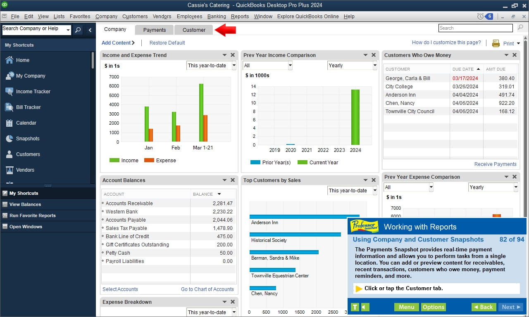The width and height of the screenshot is (529, 317).
Task: Click the Receive Payments link
Action: [x=495, y=164]
